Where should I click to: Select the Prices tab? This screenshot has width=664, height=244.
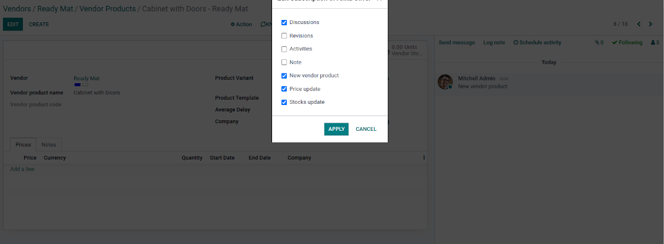click(24, 144)
